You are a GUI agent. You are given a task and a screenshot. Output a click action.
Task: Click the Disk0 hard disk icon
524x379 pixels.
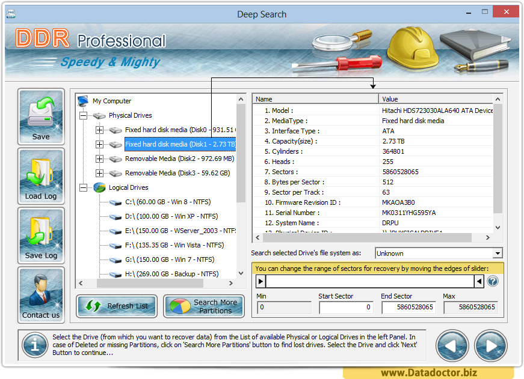point(116,130)
